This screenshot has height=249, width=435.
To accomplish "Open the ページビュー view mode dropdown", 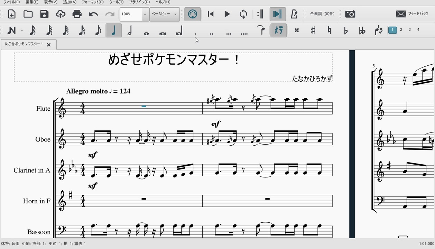I will pos(165,14).
